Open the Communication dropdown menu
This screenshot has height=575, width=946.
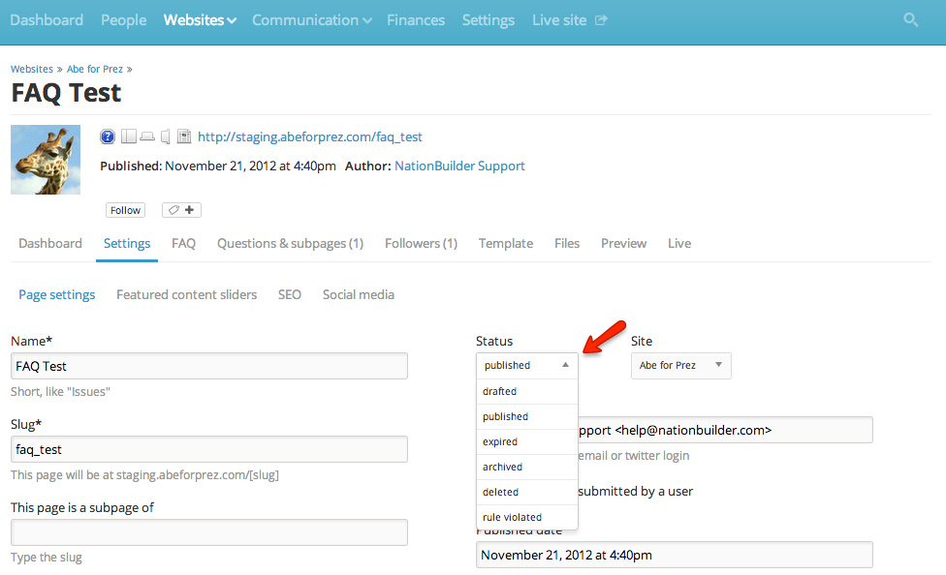(311, 20)
